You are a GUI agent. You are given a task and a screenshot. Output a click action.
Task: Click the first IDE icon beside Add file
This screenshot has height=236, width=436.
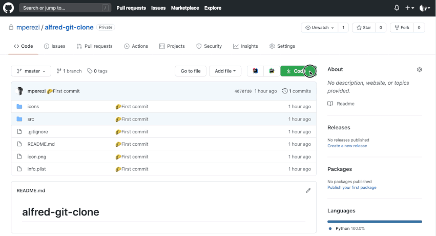pyautogui.click(x=255, y=71)
